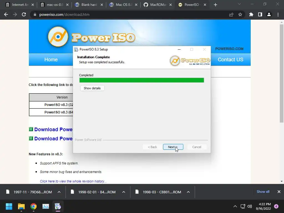Image resolution: width=284 pixels, height=213 pixels.
Task: Bookmark this page with star
Action: pos(240,14)
